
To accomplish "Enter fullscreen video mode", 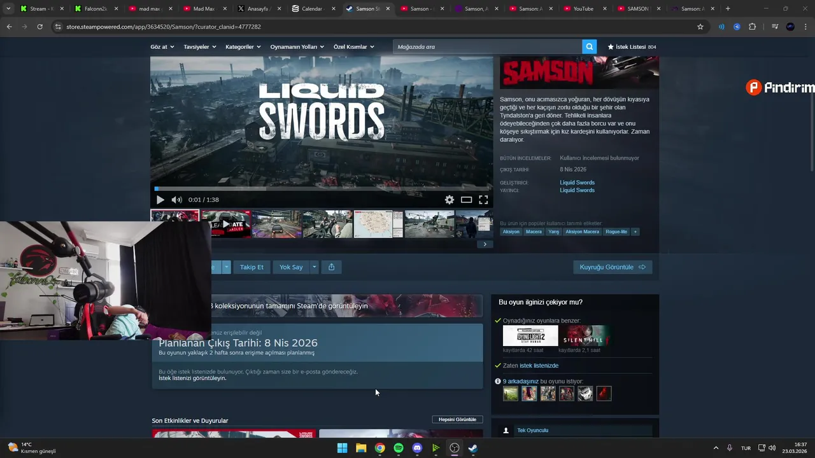I will (483, 200).
